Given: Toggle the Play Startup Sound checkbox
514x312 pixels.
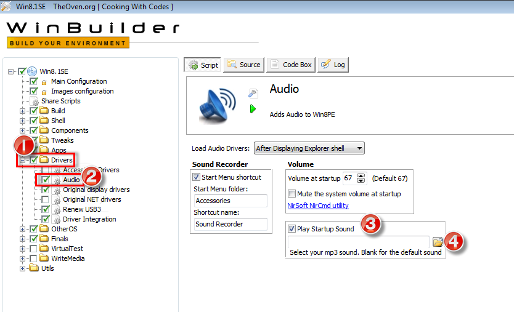Looking at the screenshot, I should (292, 228).
